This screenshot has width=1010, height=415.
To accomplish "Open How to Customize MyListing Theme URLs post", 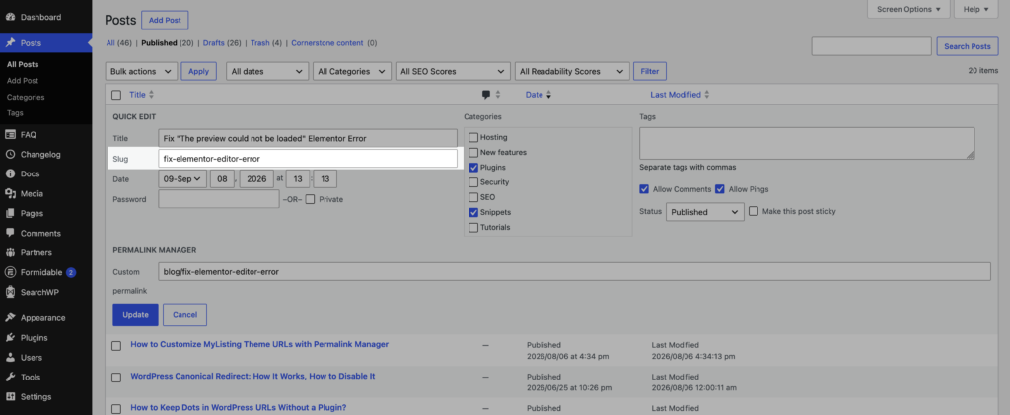I will point(259,344).
